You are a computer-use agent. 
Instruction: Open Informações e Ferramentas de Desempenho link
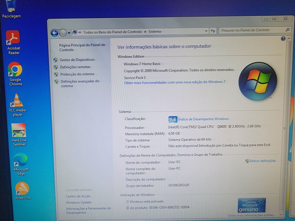[89, 211]
